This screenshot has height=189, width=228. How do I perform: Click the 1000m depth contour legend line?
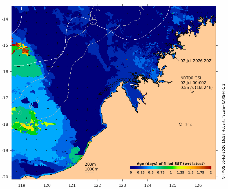coord(90,172)
